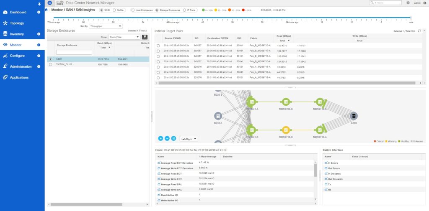The image size is (429, 211).
Task: Select the lower MDS9710-A switch node
Action: click(320, 130)
